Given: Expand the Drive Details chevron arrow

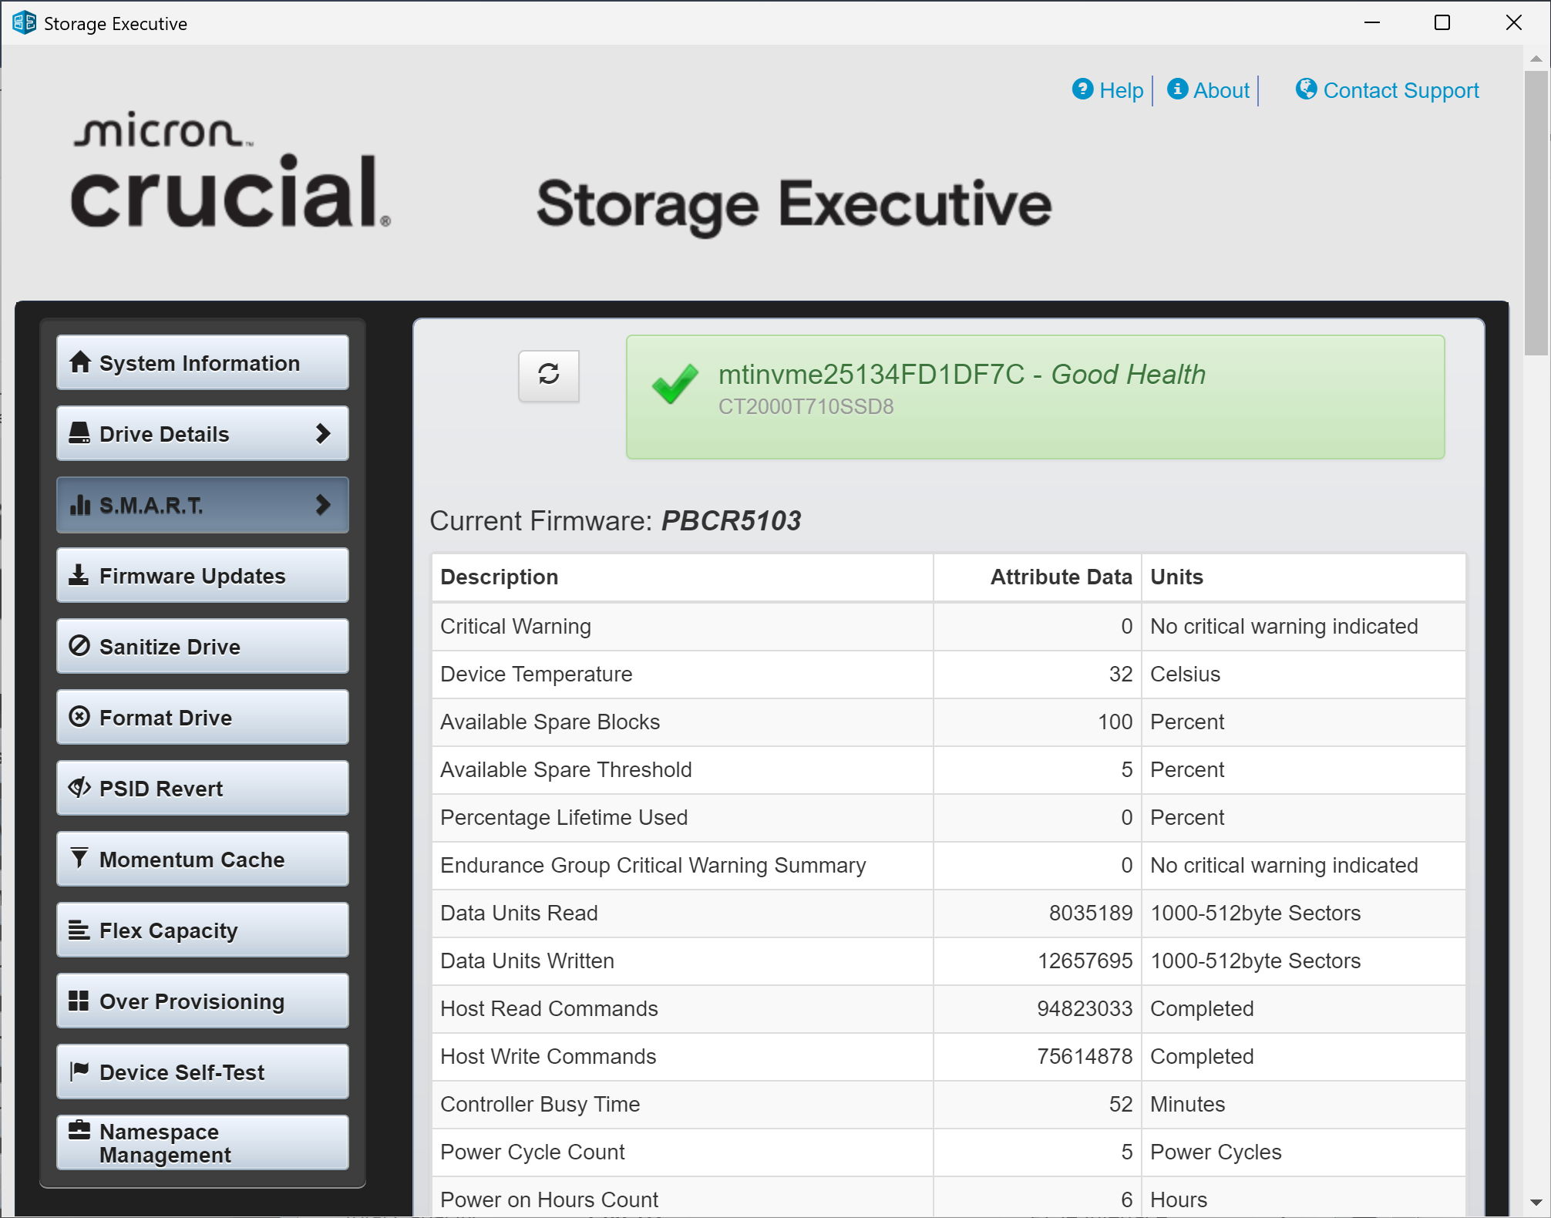Looking at the screenshot, I should tap(323, 433).
